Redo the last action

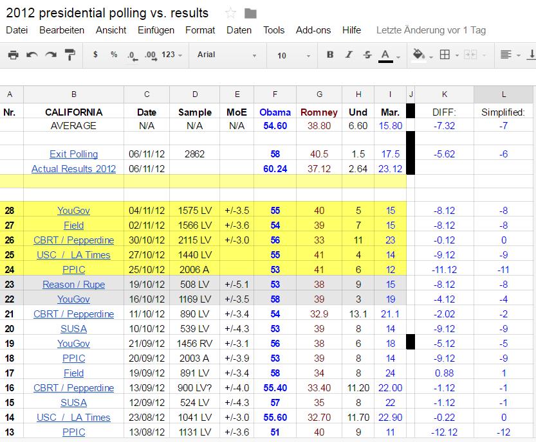(51, 55)
